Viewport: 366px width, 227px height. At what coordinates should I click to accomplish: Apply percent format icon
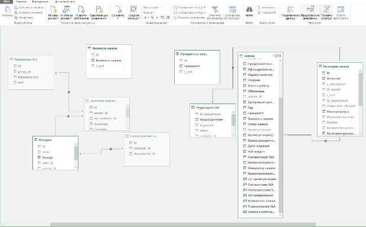(x=152, y=18)
